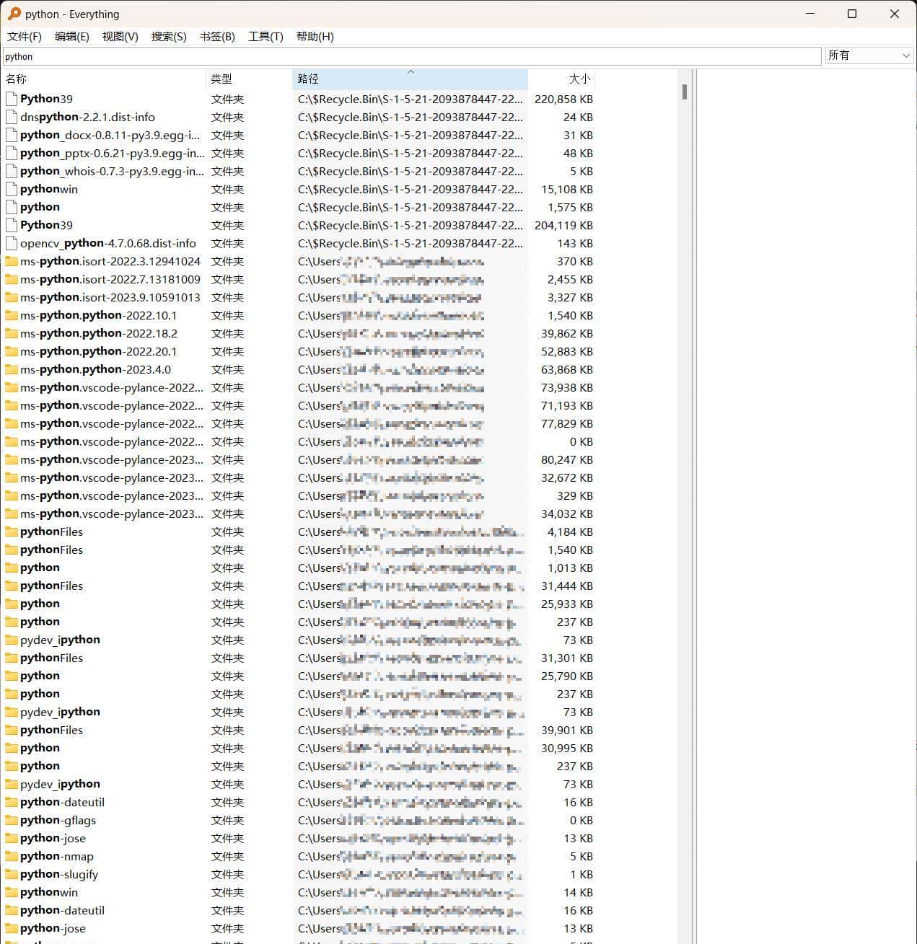The width and height of the screenshot is (917, 944).
Task: Click folder icon of python-gflags
Action: click(x=11, y=820)
